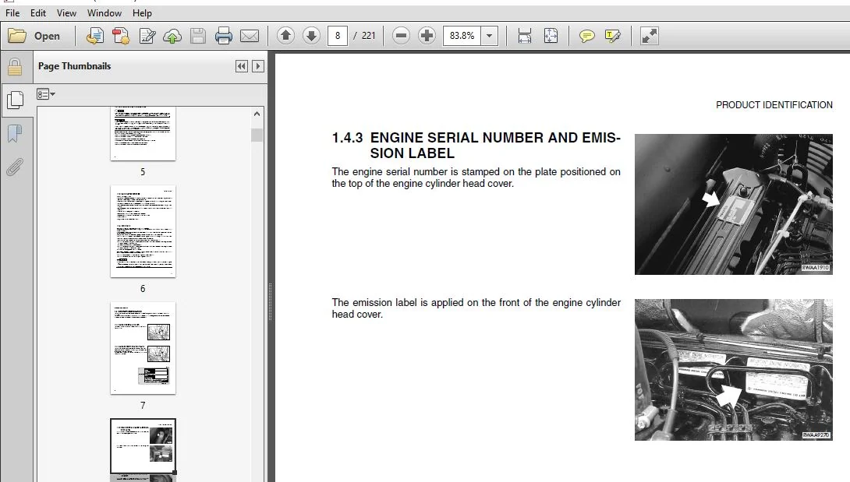Click the Open folder button
The height and width of the screenshot is (482, 850).
(34, 36)
